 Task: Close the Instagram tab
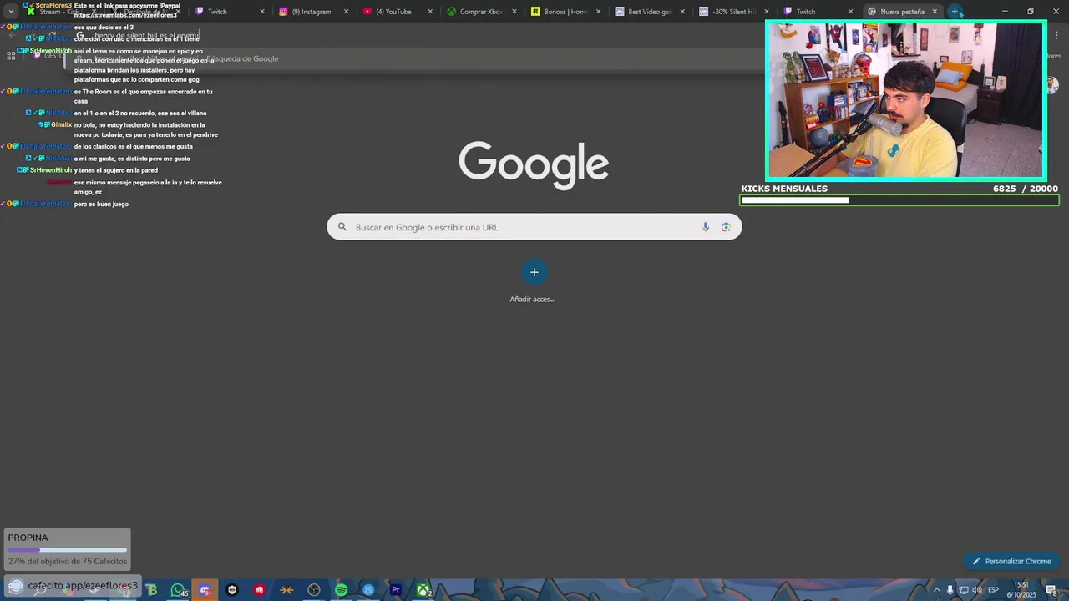(347, 12)
